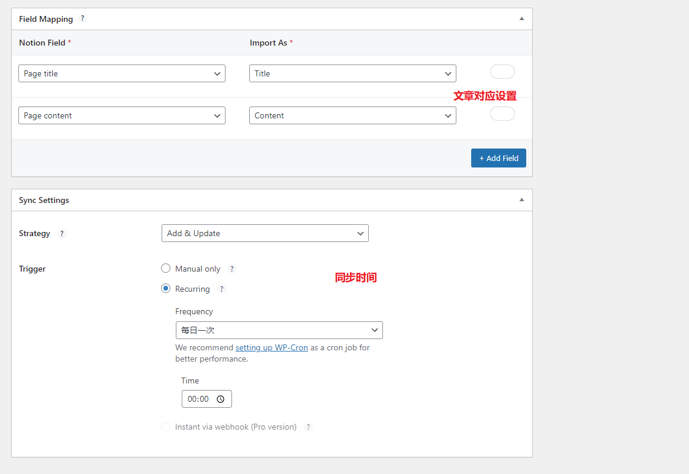Toggle the switch in Page title row
Image resolution: width=689 pixels, height=474 pixels.
click(502, 72)
